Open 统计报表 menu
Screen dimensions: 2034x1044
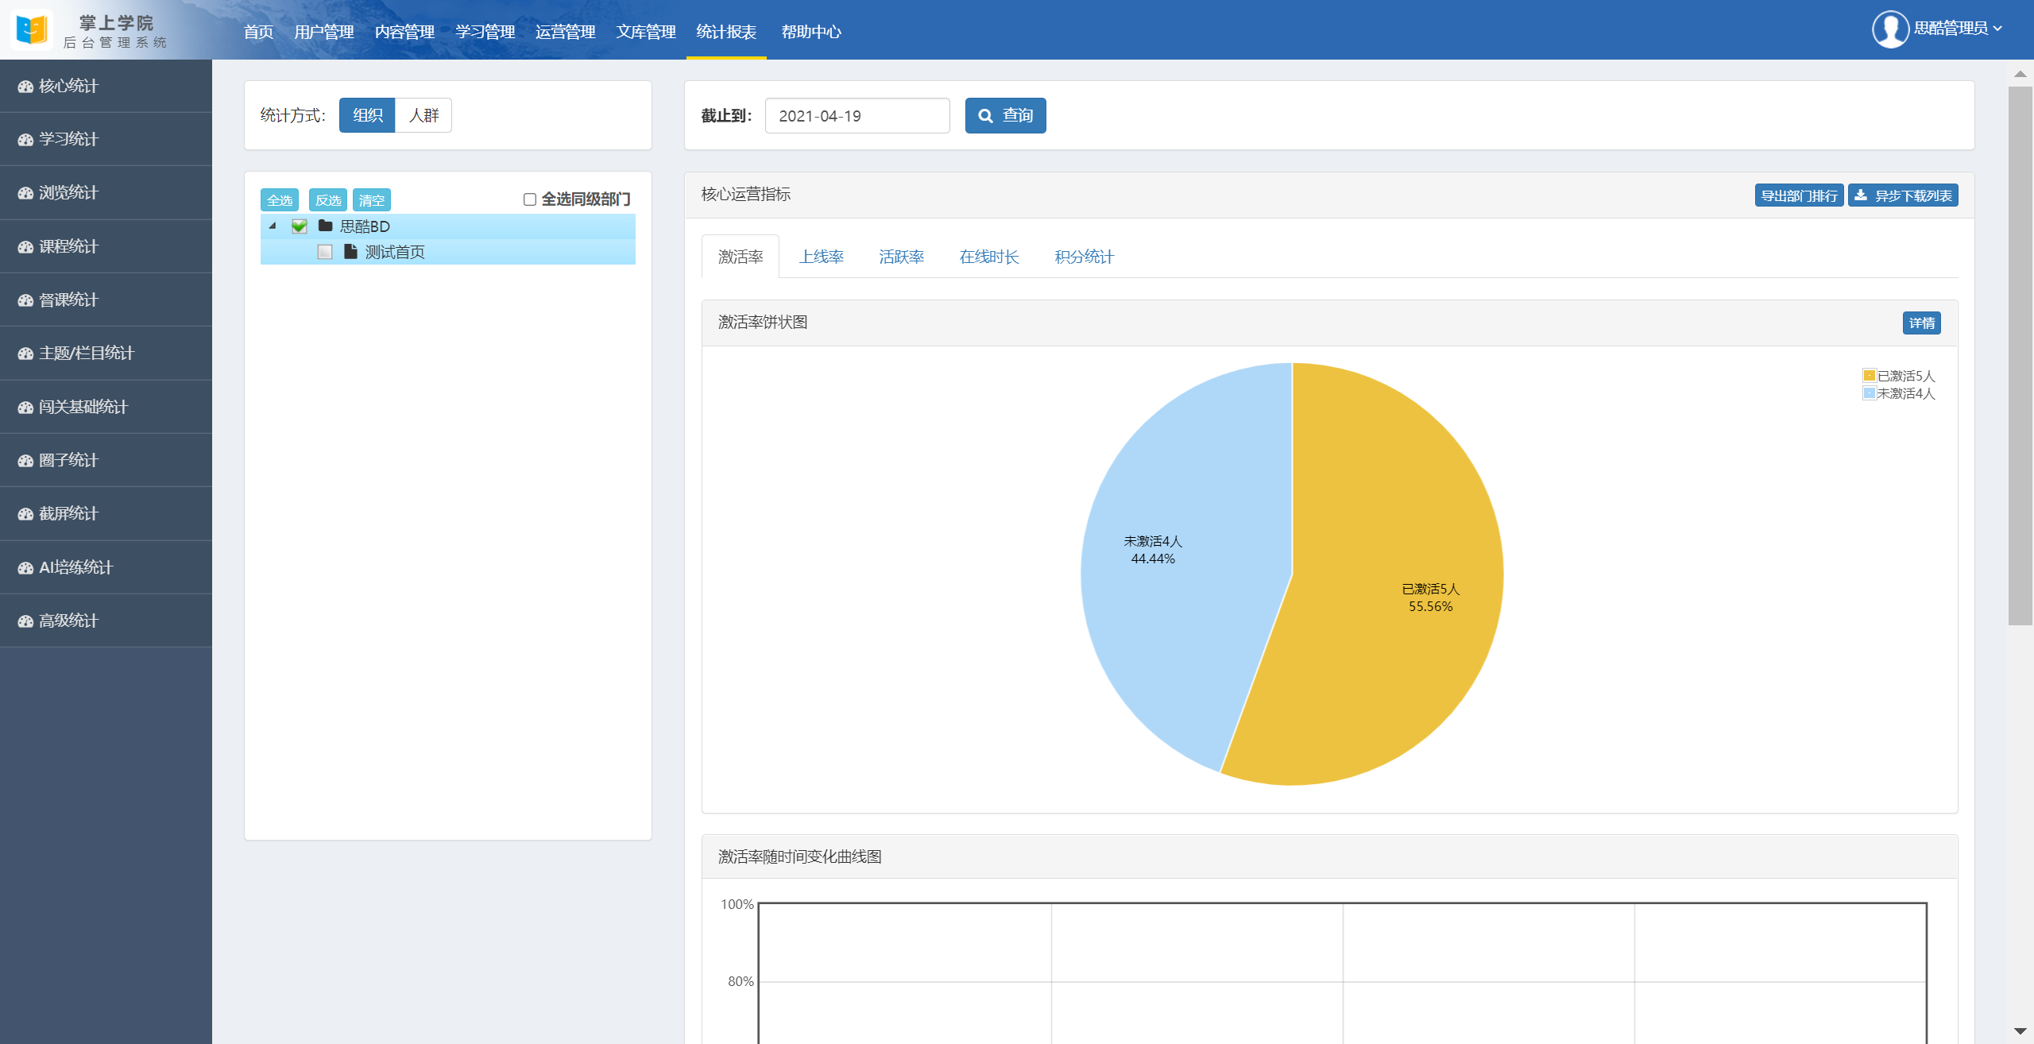726,32
